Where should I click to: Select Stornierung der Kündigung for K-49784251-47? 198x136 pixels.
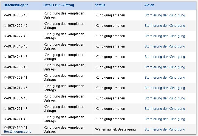coord(165,109)
